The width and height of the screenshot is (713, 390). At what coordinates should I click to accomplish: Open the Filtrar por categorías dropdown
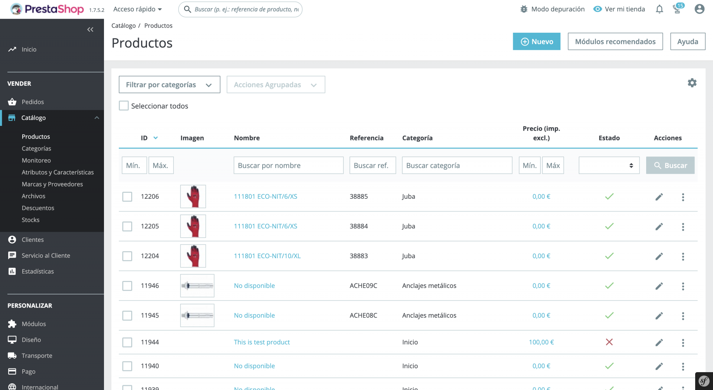[169, 85]
